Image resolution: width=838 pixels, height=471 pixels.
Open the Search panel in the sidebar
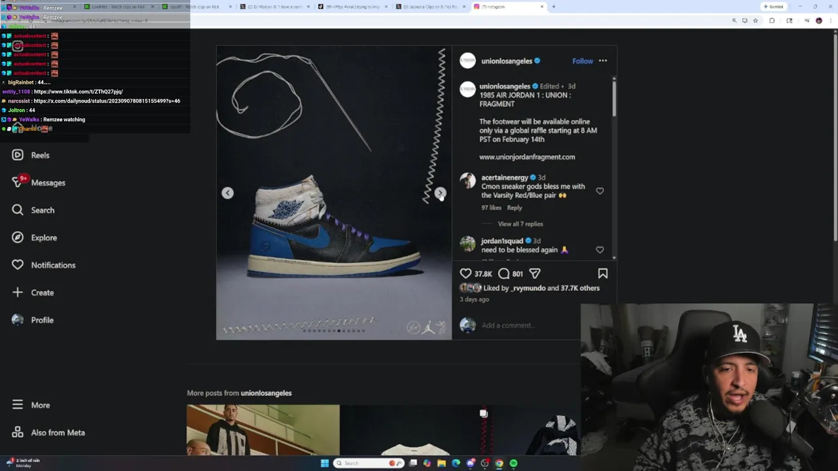(x=33, y=210)
